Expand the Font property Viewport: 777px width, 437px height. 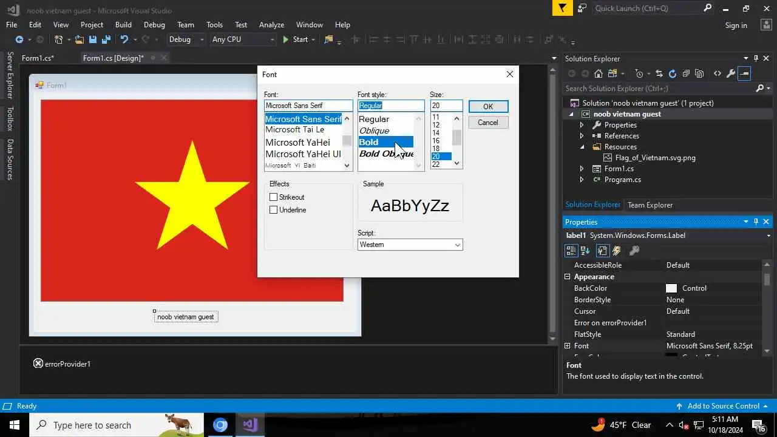click(568, 346)
